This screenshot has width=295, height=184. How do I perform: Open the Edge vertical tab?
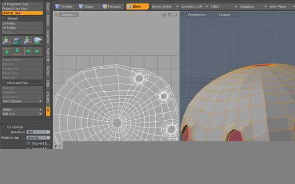[48, 83]
